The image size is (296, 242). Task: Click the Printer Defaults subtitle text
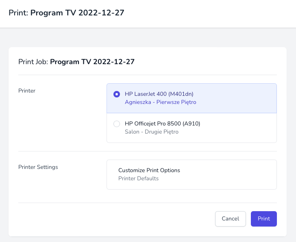pyautogui.click(x=138, y=178)
